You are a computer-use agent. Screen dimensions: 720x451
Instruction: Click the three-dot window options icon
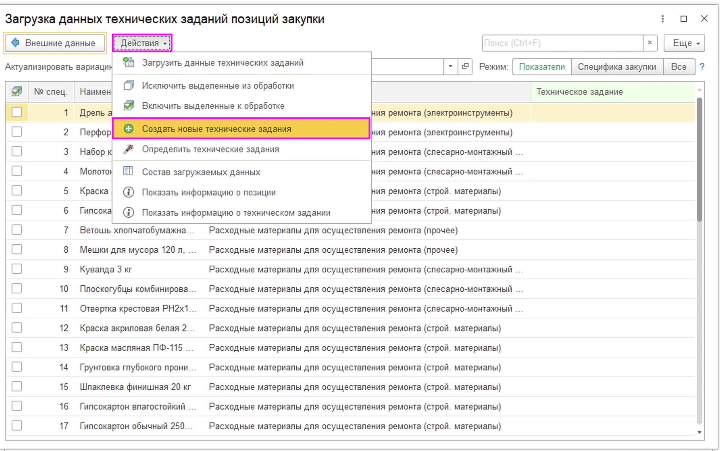pyautogui.click(x=663, y=19)
